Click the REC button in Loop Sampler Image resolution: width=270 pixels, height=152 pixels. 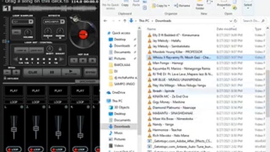click(16, 32)
